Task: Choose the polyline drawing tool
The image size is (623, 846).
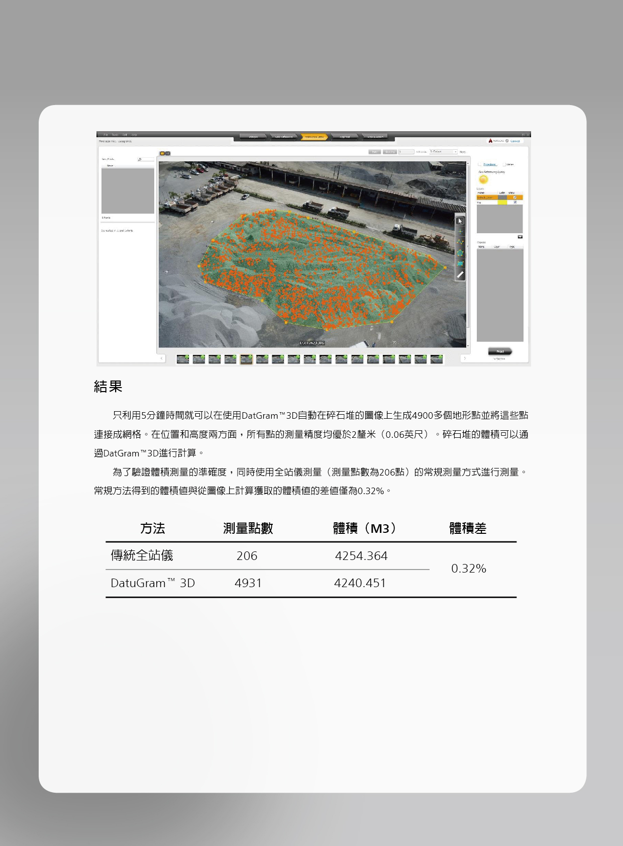Action: click(x=460, y=242)
